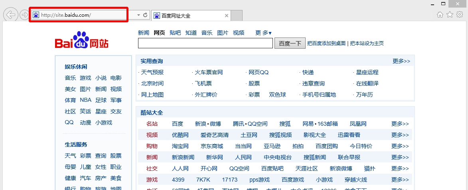Expand 更多>> in the 名站 row
This screenshot has height=190, width=468.
400,124
